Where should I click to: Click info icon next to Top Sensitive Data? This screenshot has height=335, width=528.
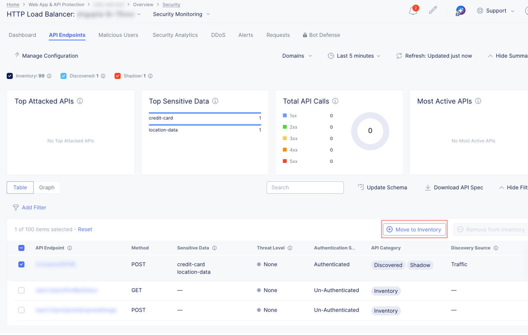coord(215,101)
